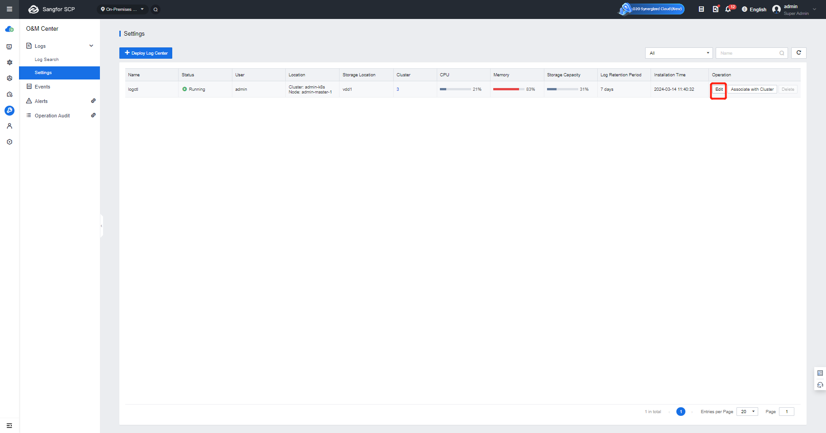Open the floating form icon on right edge
Image resolution: width=826 pixels, height=433 pixels.
(820, 373)
